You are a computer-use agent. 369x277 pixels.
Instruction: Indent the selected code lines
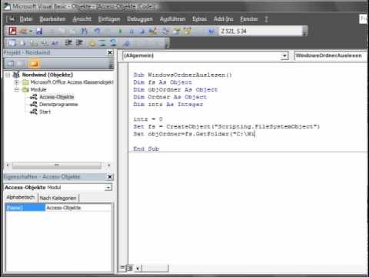click(x=68, y=43)
